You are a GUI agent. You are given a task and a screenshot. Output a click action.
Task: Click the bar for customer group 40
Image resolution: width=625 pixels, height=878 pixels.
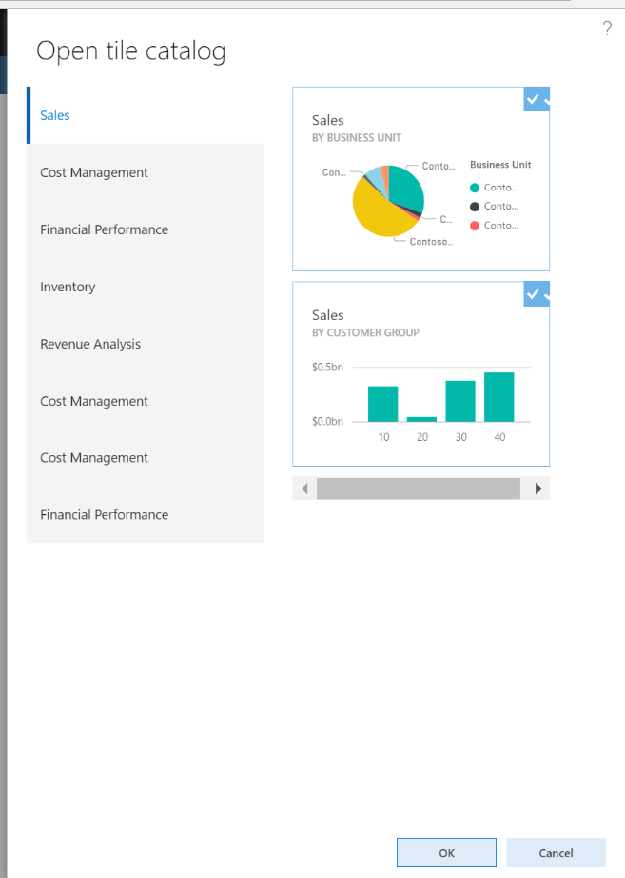pyautogui.click(x=498, y=397)
